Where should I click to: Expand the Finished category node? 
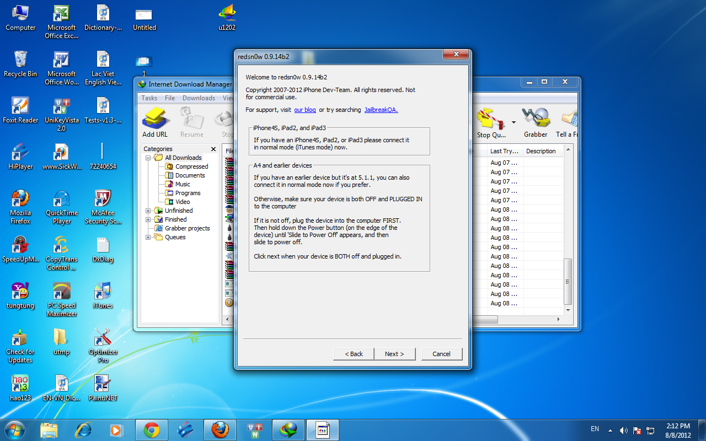pyautogui.click(x=148, y=219)
